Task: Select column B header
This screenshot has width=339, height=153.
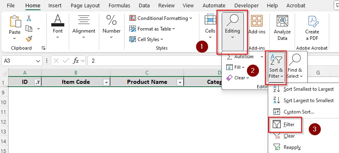Action: tap(76, 73)
